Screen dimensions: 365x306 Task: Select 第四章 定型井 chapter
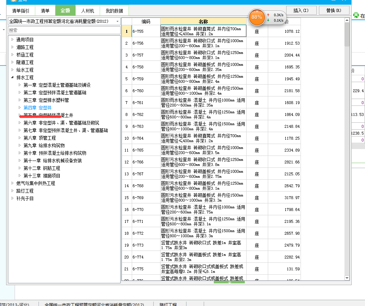point(37,108)
